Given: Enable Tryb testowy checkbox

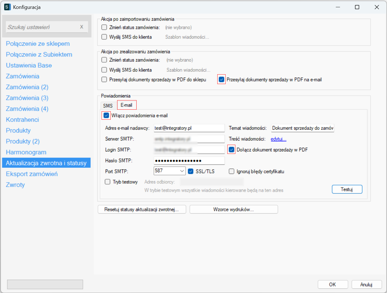Looking at the screenshot, I should click(x=108, y=182).
